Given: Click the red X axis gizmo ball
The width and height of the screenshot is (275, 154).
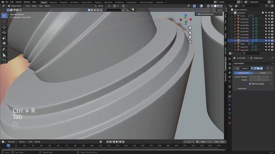Looking at the screenshot, I should 191,19.
